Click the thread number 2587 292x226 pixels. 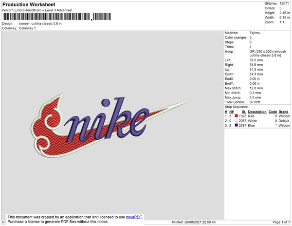click(242, 125)
